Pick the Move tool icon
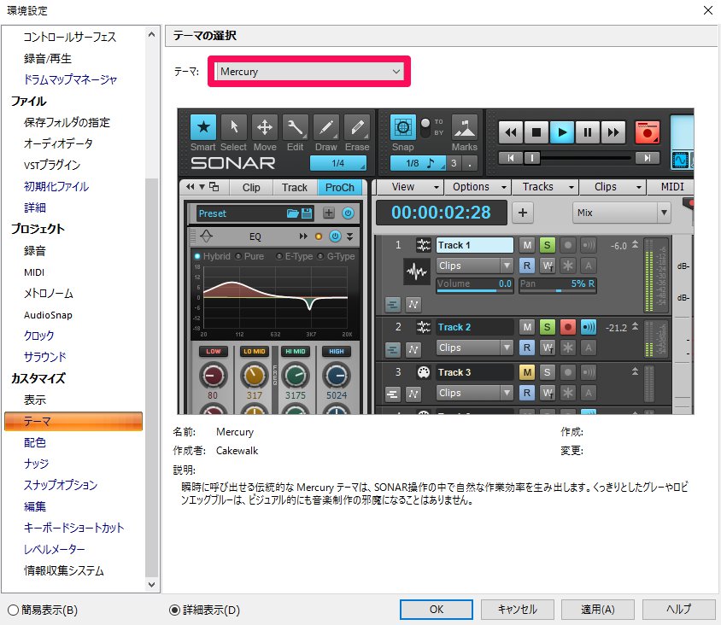 [x=265, y=127]
